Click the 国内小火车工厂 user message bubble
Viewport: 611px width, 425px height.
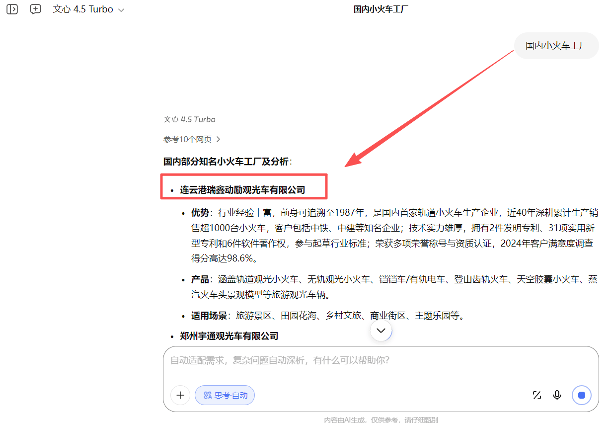point(556,46)
